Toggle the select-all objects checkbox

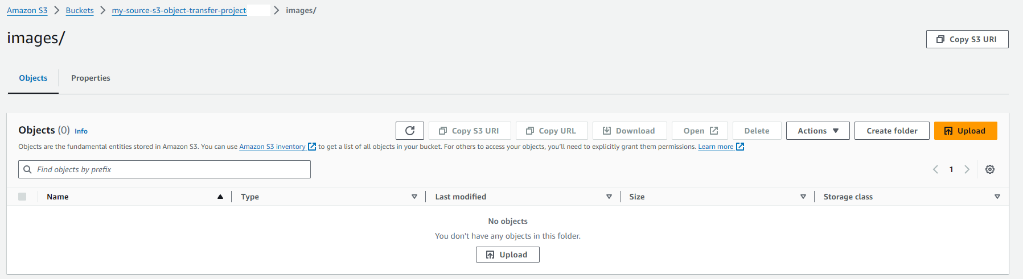[22, 197]
